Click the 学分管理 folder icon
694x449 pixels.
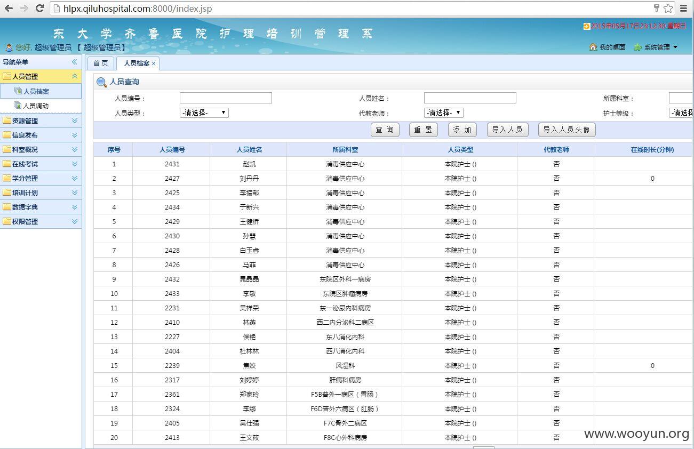click(7, 178)
